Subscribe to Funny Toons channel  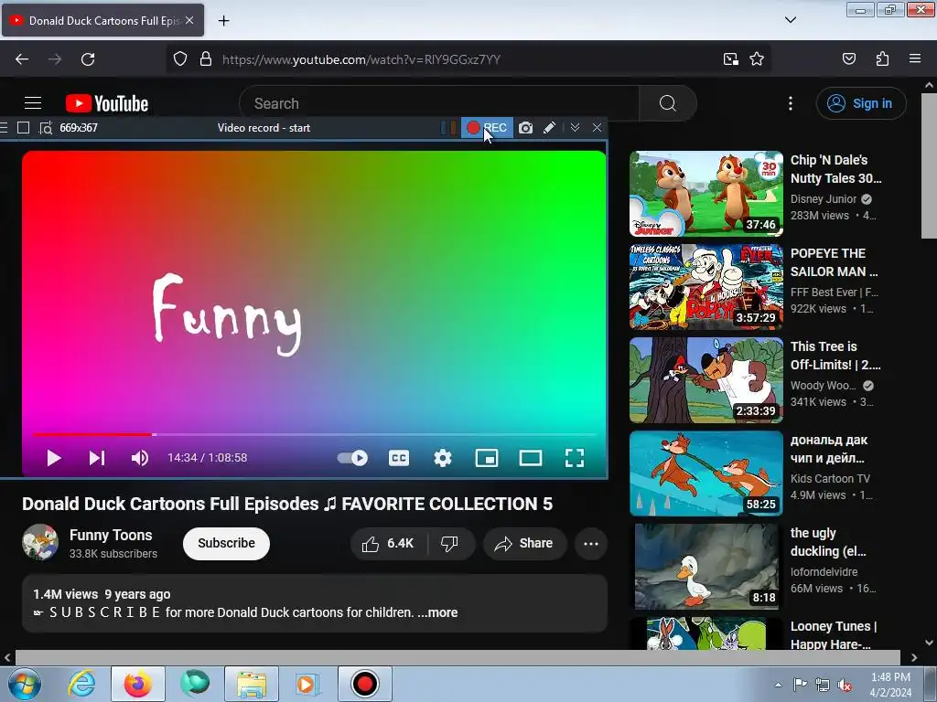[227, 543]
